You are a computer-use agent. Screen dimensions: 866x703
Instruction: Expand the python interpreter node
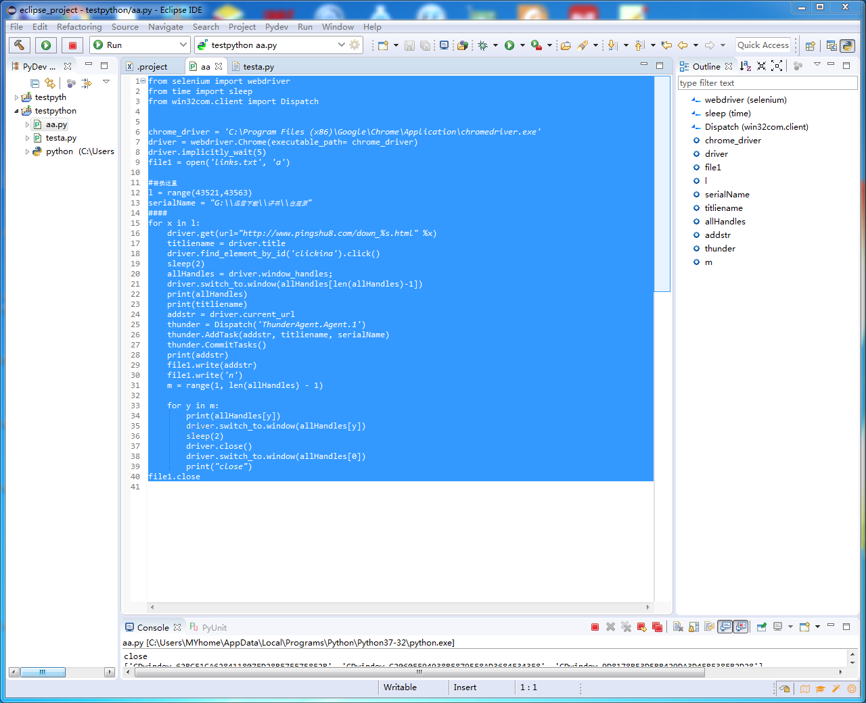pyautogui.click(x=28, y=151)
